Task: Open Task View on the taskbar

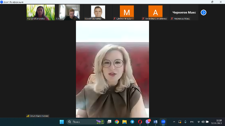Action: pyautogui.click(x=109, y=122)
